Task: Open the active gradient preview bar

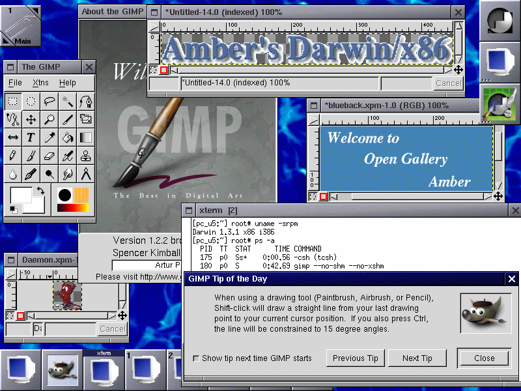Action: 73,208
